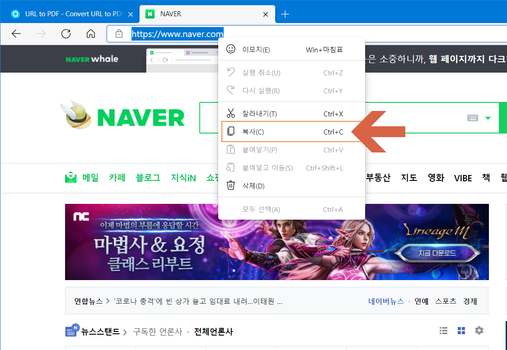Image resolution: width=507 pixels, height=350 pixels.
Task: Open the 연예 news link
Action: 422,301
